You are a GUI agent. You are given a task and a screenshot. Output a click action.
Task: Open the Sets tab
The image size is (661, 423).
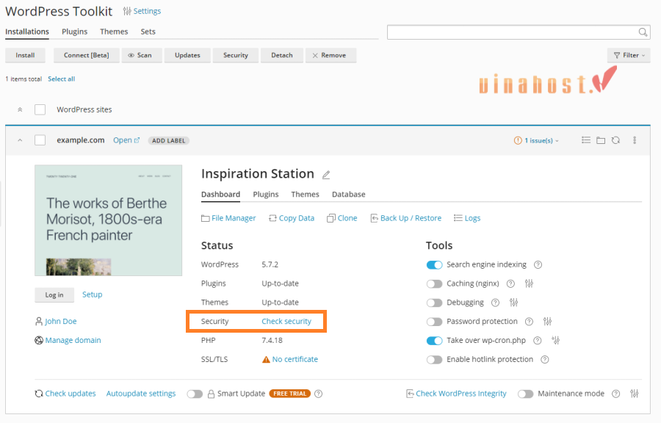pos(148,32)
